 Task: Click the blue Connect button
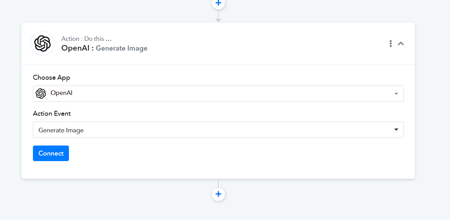tap(51, 153)
